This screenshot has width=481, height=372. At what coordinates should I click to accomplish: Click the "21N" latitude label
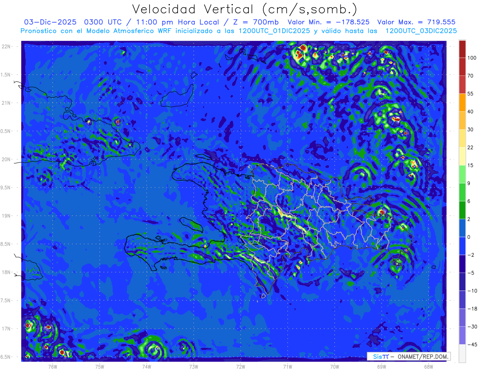(6, 103)
